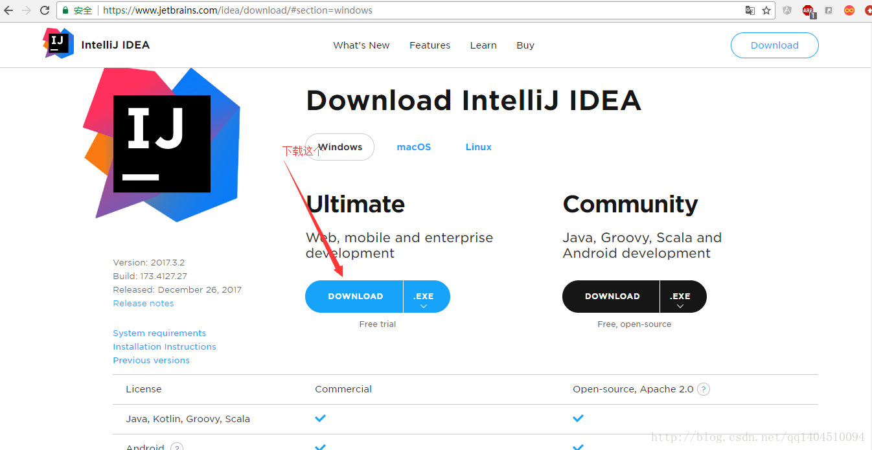Open the Angular extension icon
The image size is (872, 450).
(787, 10)
